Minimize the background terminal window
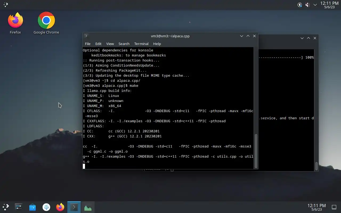 click(x=302, y=38)
